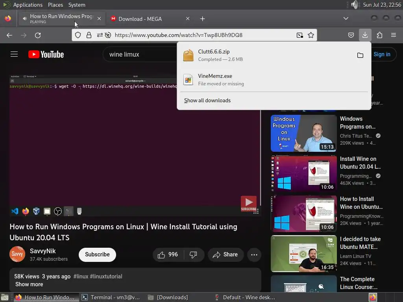Close the YouTube video tab
The width and height of the screenshot is (403, 302).
click(x=99, y=18)
